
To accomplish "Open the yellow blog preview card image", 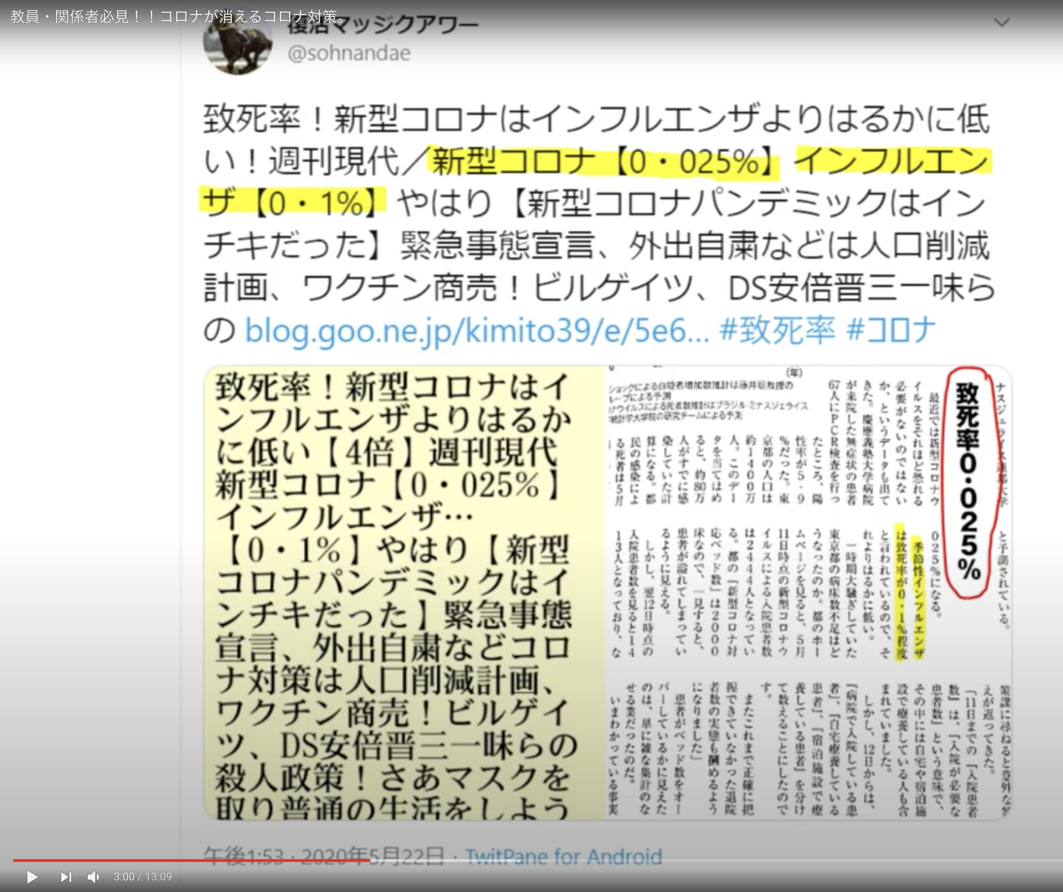I will click(404, 592).
